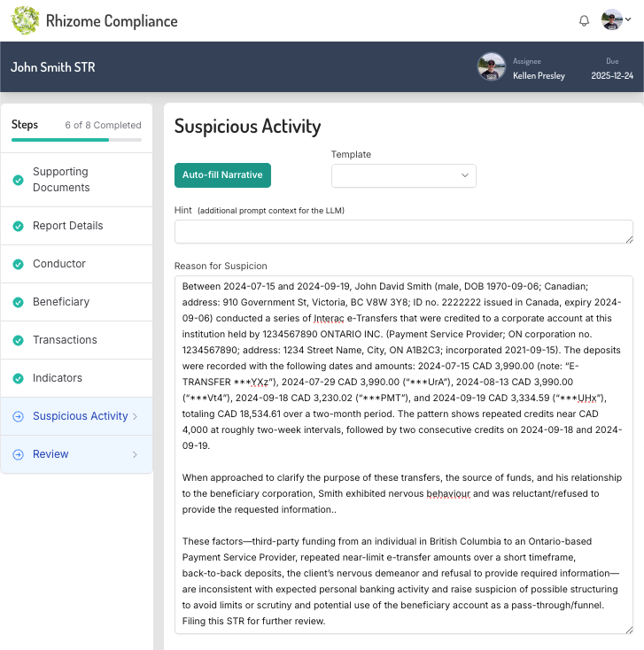Click the Suspicious Activity step chevron
The height and width of the screenshot is (650, 644).
click(135, 416)
